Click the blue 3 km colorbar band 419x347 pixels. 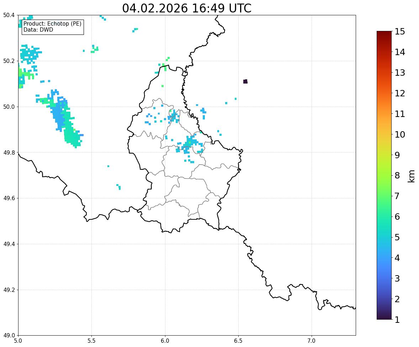(x=384, y=278)
